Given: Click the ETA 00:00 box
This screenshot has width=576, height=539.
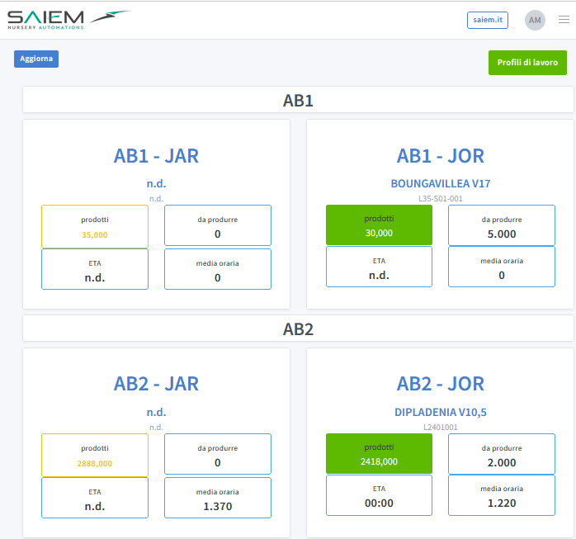Looking at the screenshot, I should tap(379, 496).
